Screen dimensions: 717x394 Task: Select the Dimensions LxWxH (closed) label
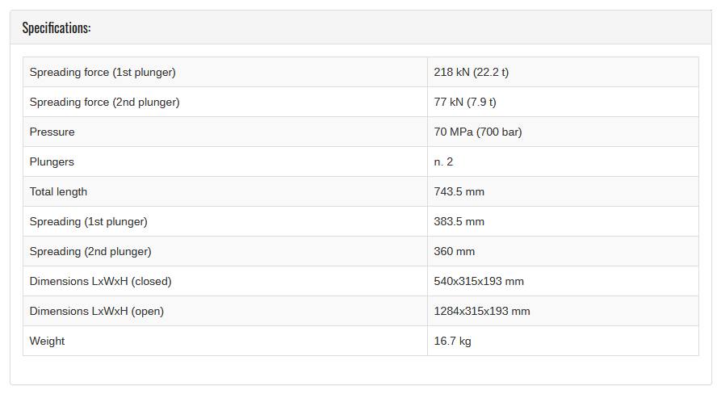pos(100,281)
